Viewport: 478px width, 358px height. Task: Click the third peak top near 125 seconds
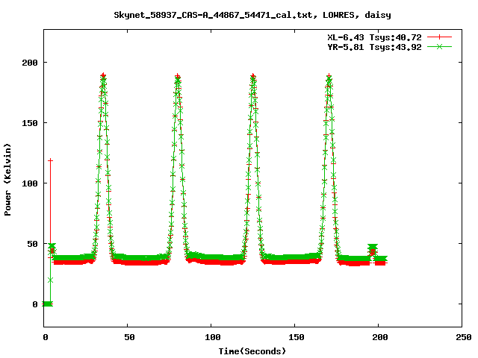252,76
